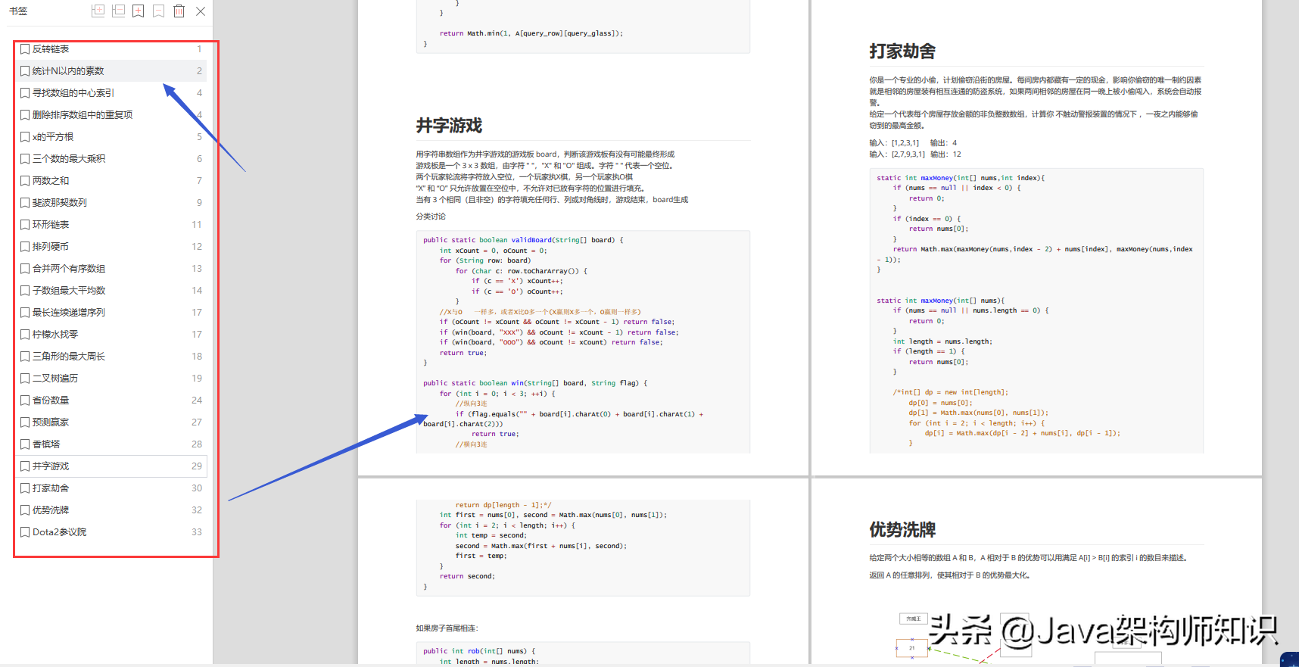The height and width of the screenshot is (667, 1299).
Task: Jump to the 三角形的最大周长 bookmark
Action: [112, 357]
